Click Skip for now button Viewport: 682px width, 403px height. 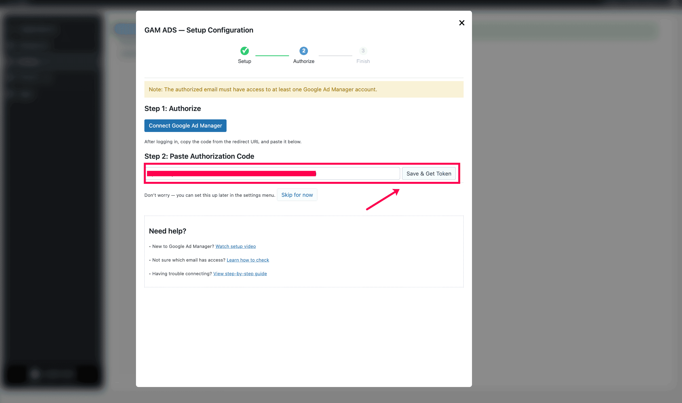pyautogui.click(x=297, y=195)
